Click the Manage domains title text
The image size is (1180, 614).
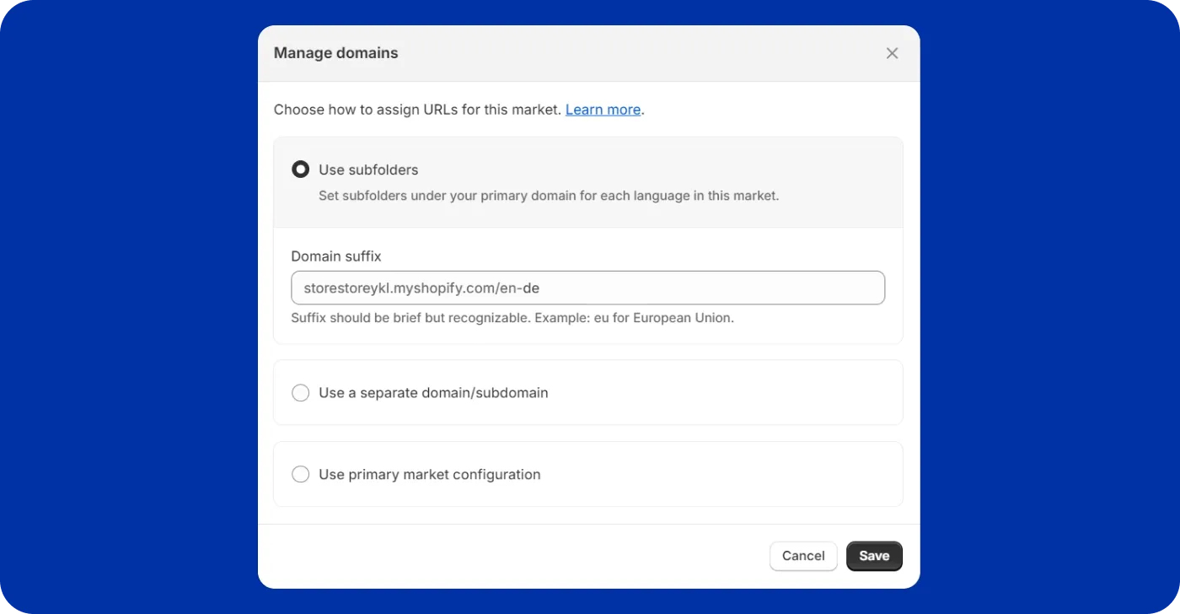335,52
